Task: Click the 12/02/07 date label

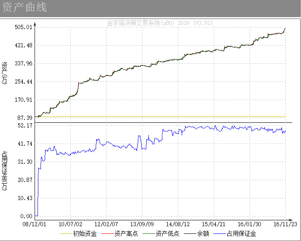Action: (106, 224)
